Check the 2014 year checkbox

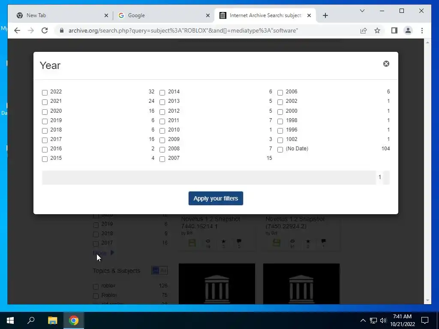pos(162,93)
